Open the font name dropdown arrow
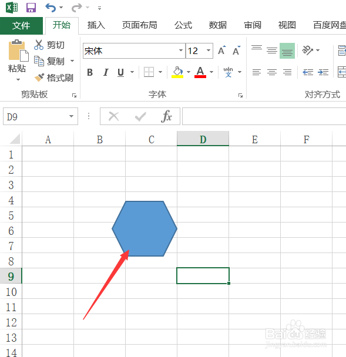Screen dimensions: 346x357 pyautogui.click(x=181, y=50)
